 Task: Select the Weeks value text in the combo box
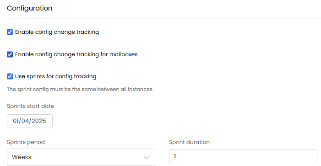22,157
